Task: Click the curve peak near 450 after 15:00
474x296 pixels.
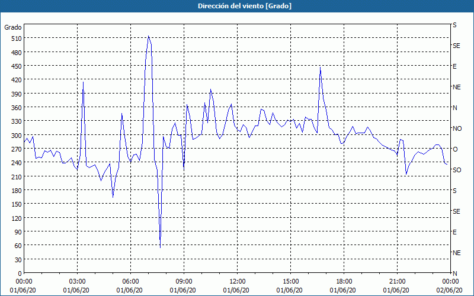Action: pyautogui.click(x=320, y=67)
